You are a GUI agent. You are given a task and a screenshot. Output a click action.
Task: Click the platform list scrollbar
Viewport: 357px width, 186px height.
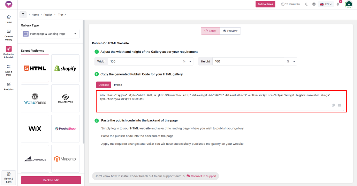84,82
